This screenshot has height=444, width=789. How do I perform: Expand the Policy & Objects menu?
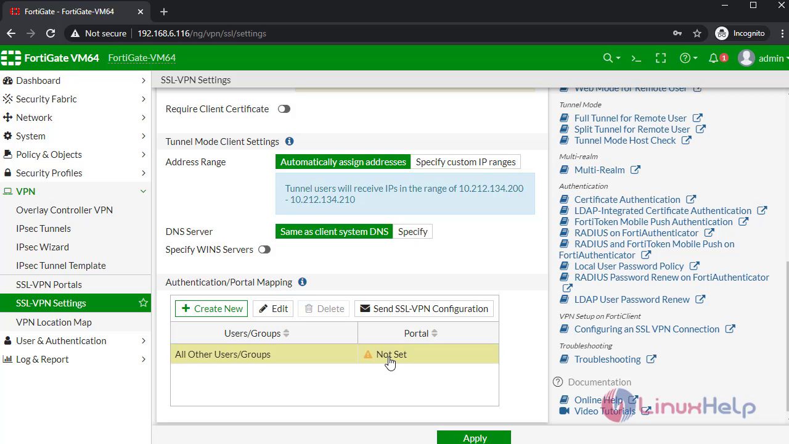tap(75, 154)
